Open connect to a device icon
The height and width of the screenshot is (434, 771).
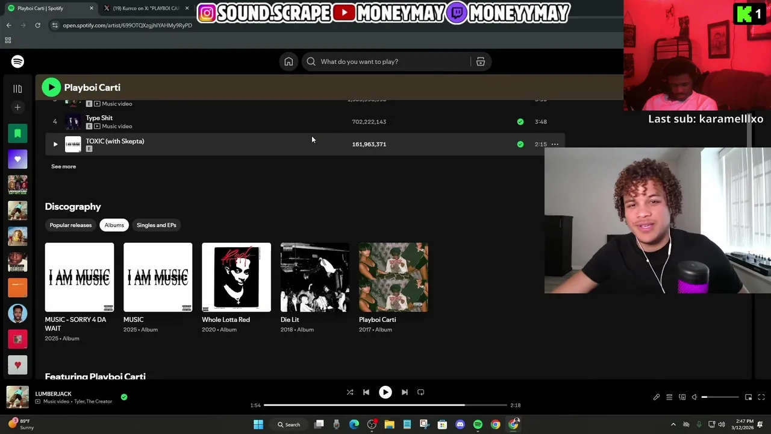pos(682,397)
